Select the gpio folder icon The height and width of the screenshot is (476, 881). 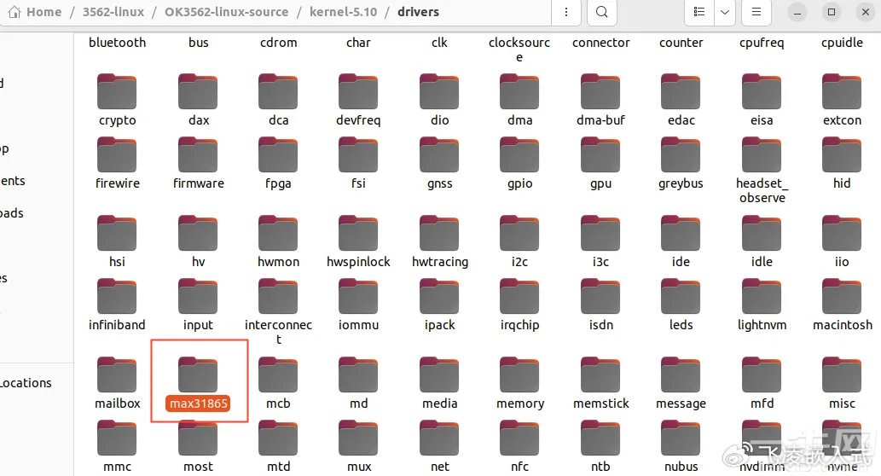pyautogui.click(x=519, y=154)
